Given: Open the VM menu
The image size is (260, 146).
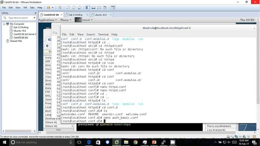Looking at the screenshot, I should (x=25, y=8).
